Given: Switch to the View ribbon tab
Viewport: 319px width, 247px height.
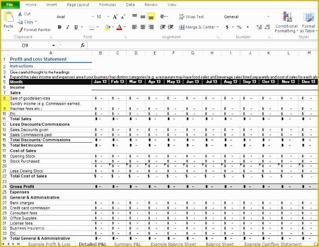Looking at the screenshot, I should pyautogui.click(x=172, y=5).
